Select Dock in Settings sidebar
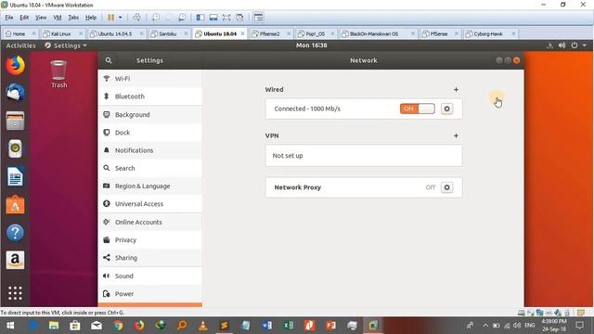 [x=150, y=132]
